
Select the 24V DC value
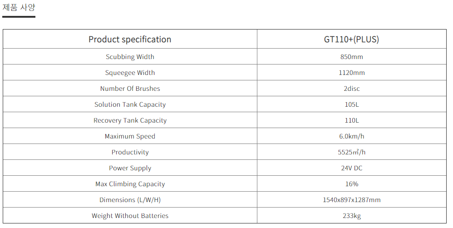pyautogui.click(x=351, y=168)
